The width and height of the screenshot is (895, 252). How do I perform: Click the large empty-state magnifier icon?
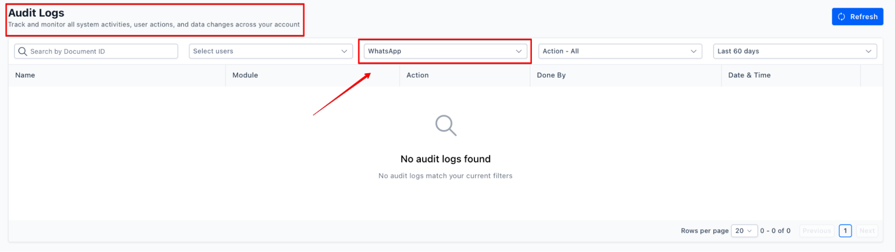(x=445, y=125)
